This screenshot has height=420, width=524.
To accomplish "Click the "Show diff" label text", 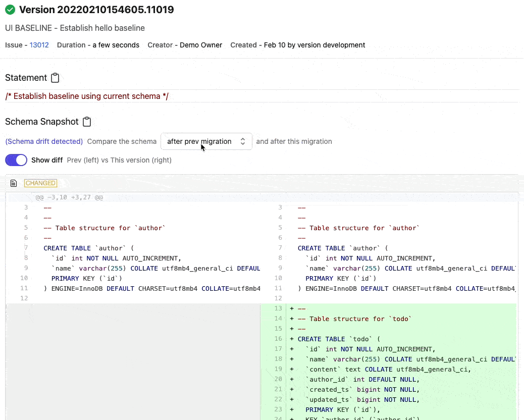I will pos(47,160).
